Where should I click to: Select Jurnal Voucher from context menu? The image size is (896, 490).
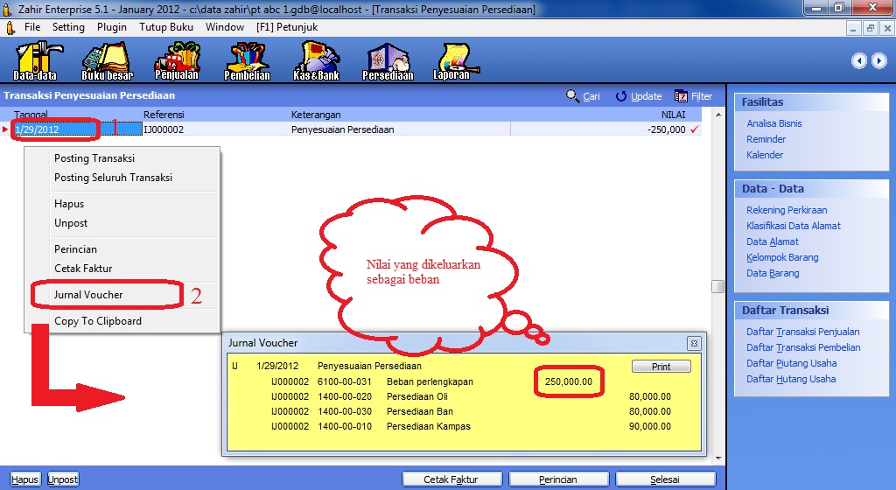tap(88, 295)
